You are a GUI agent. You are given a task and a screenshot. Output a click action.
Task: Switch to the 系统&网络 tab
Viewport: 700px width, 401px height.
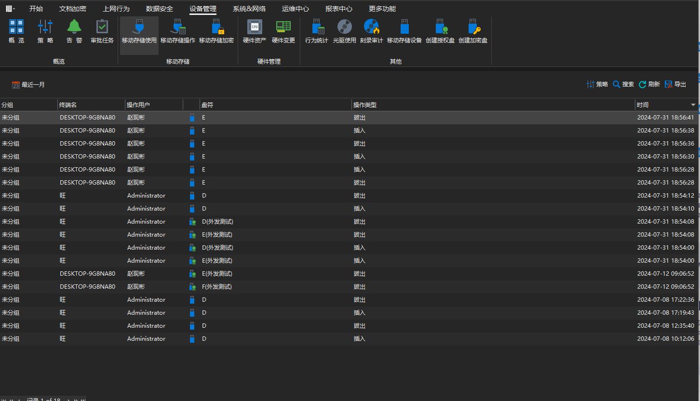tap(249, 9)
